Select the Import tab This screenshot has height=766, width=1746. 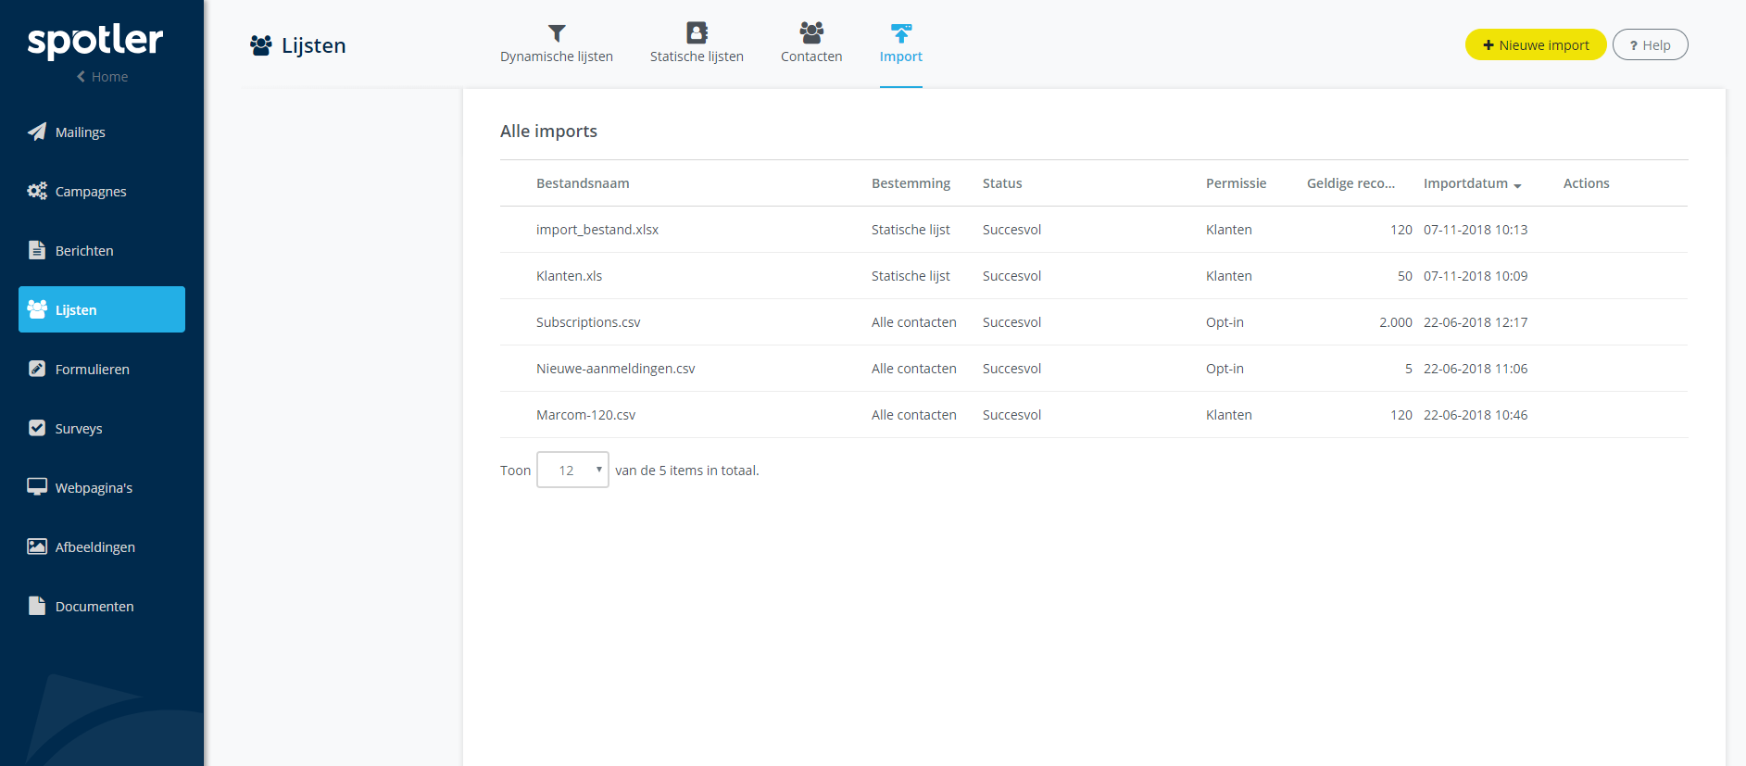(x=900, y=44)
